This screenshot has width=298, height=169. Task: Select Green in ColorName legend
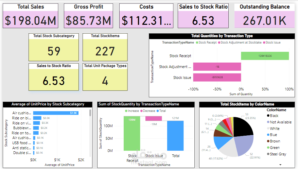pyautogui.click(x=273, y=148)
